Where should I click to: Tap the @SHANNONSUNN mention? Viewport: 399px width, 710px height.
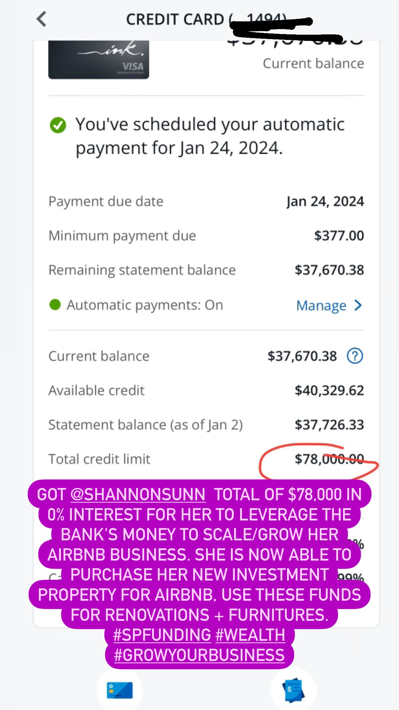click(x=138, y=494)
